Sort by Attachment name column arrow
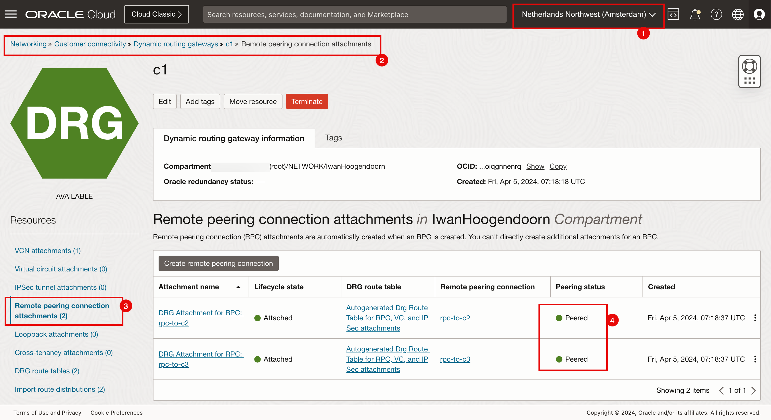The image size is (771, 420). coord(238,287)
